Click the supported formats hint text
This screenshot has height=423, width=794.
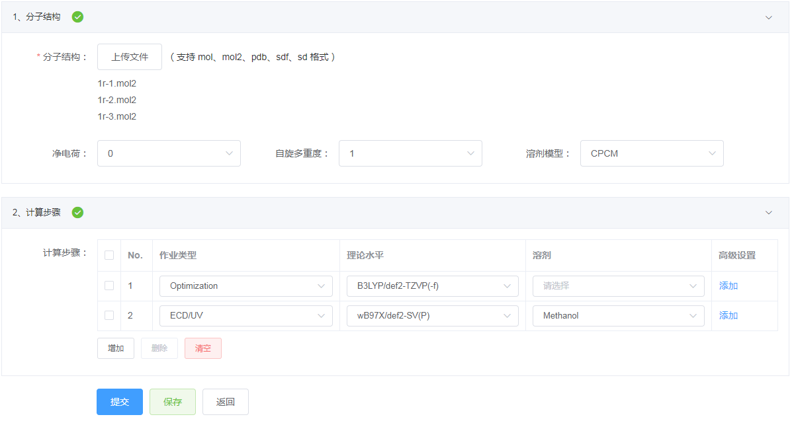tap(253, 57)
